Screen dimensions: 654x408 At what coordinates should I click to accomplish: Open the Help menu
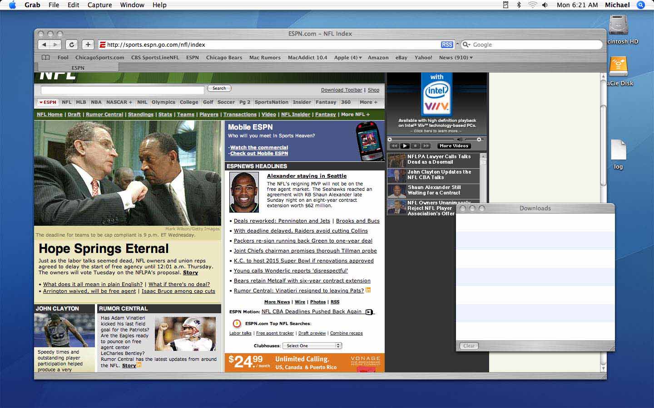(159, 5)
